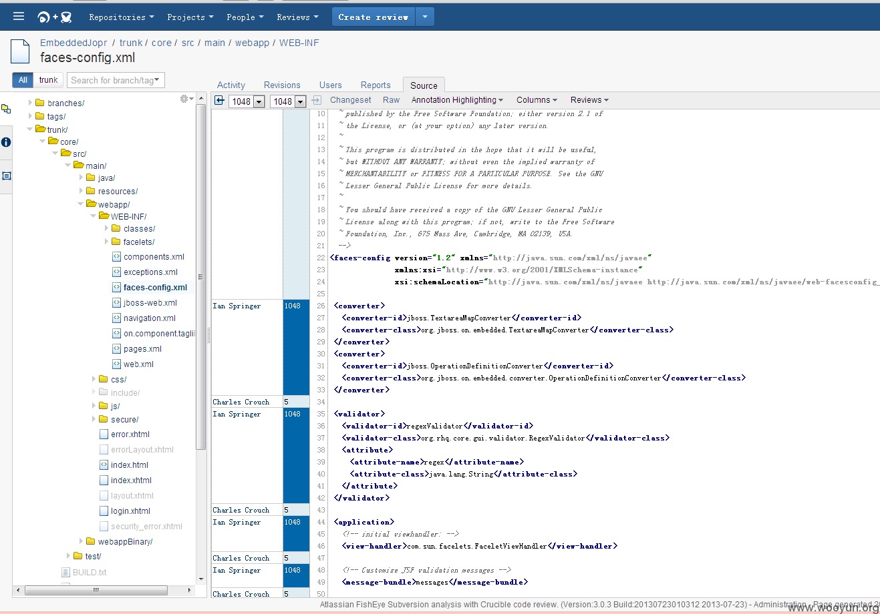Image resolution: width=880 pixels, height=614 pixels.
Task: Expand the facelets/ folder
Action: pos(106,242)
